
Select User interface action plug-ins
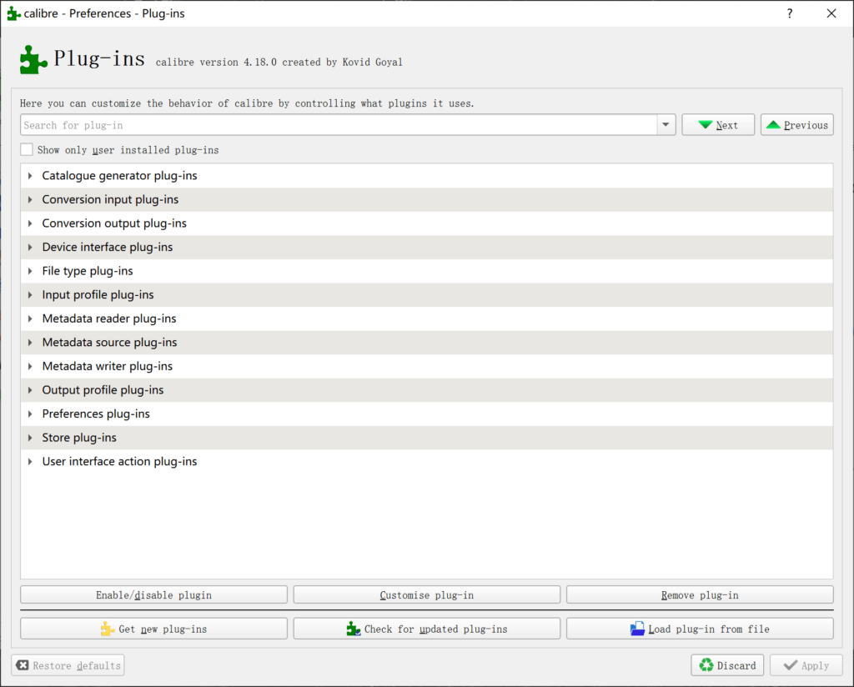tap(119, 462)
